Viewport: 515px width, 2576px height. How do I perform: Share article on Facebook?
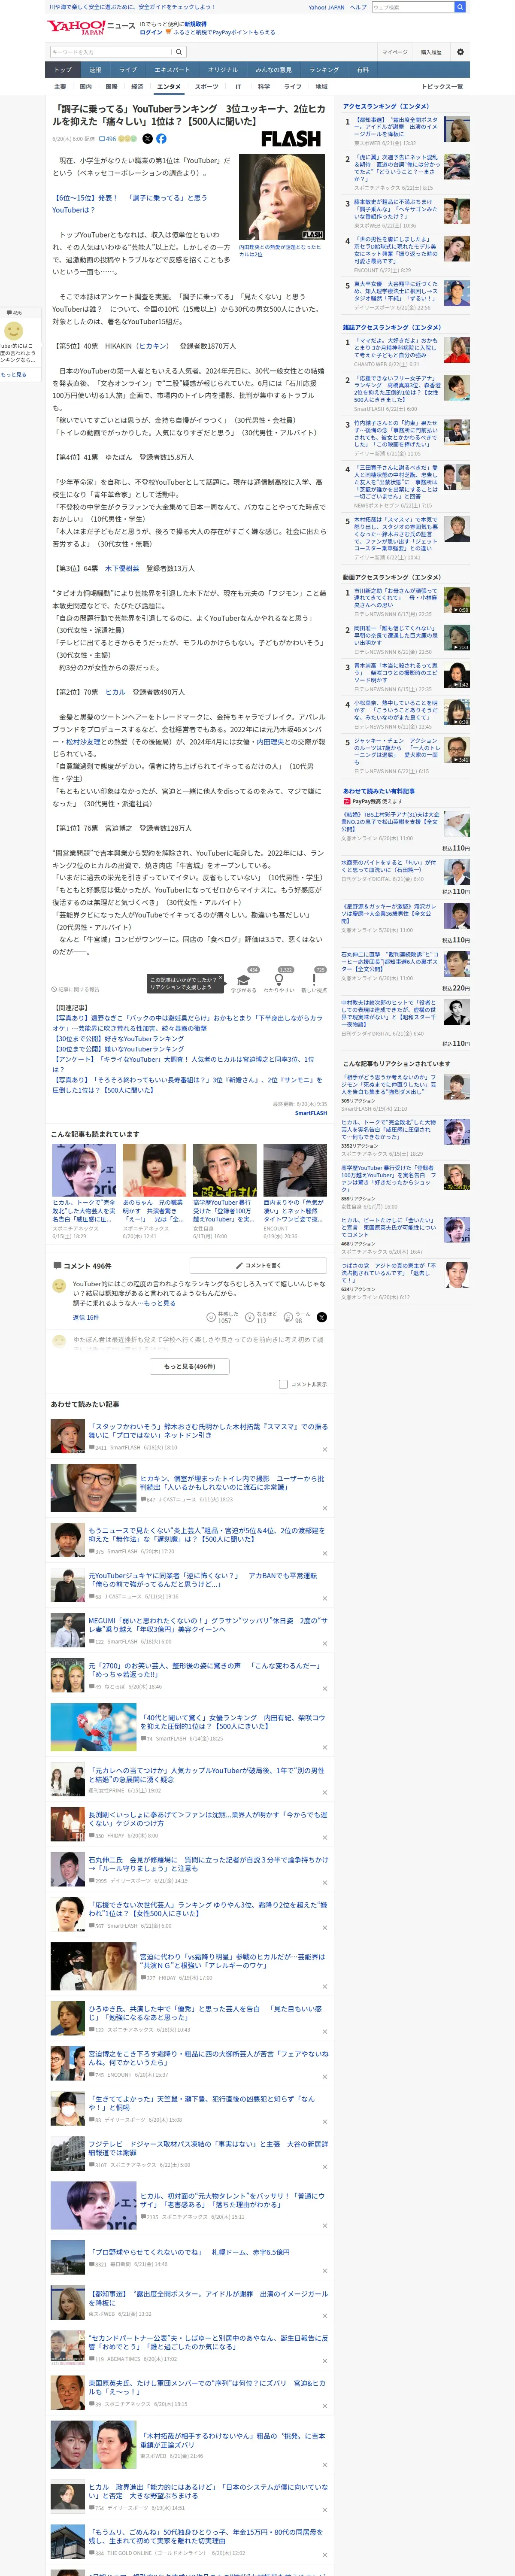tap(161, 139)
